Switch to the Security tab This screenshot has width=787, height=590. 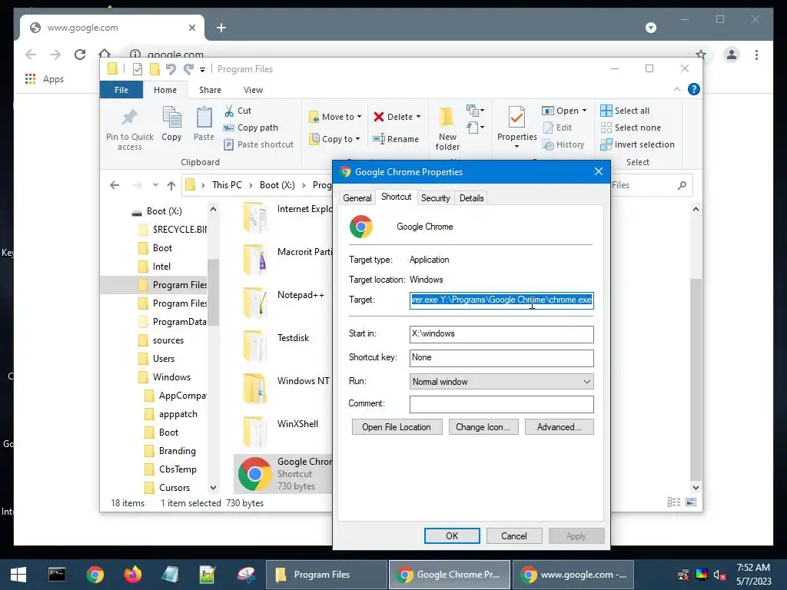click(435, 198)
